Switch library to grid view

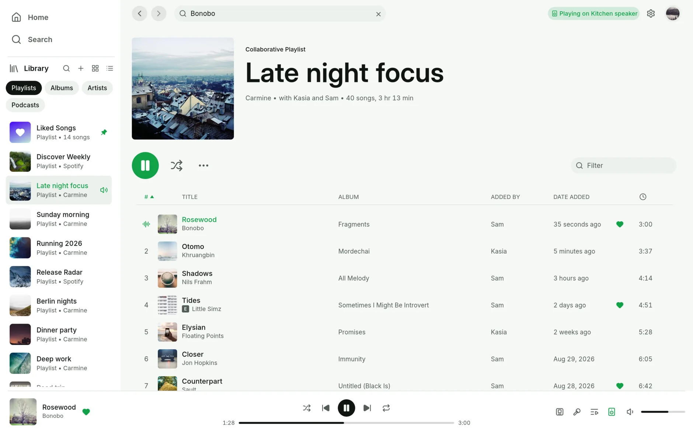(x=95, y=69)
